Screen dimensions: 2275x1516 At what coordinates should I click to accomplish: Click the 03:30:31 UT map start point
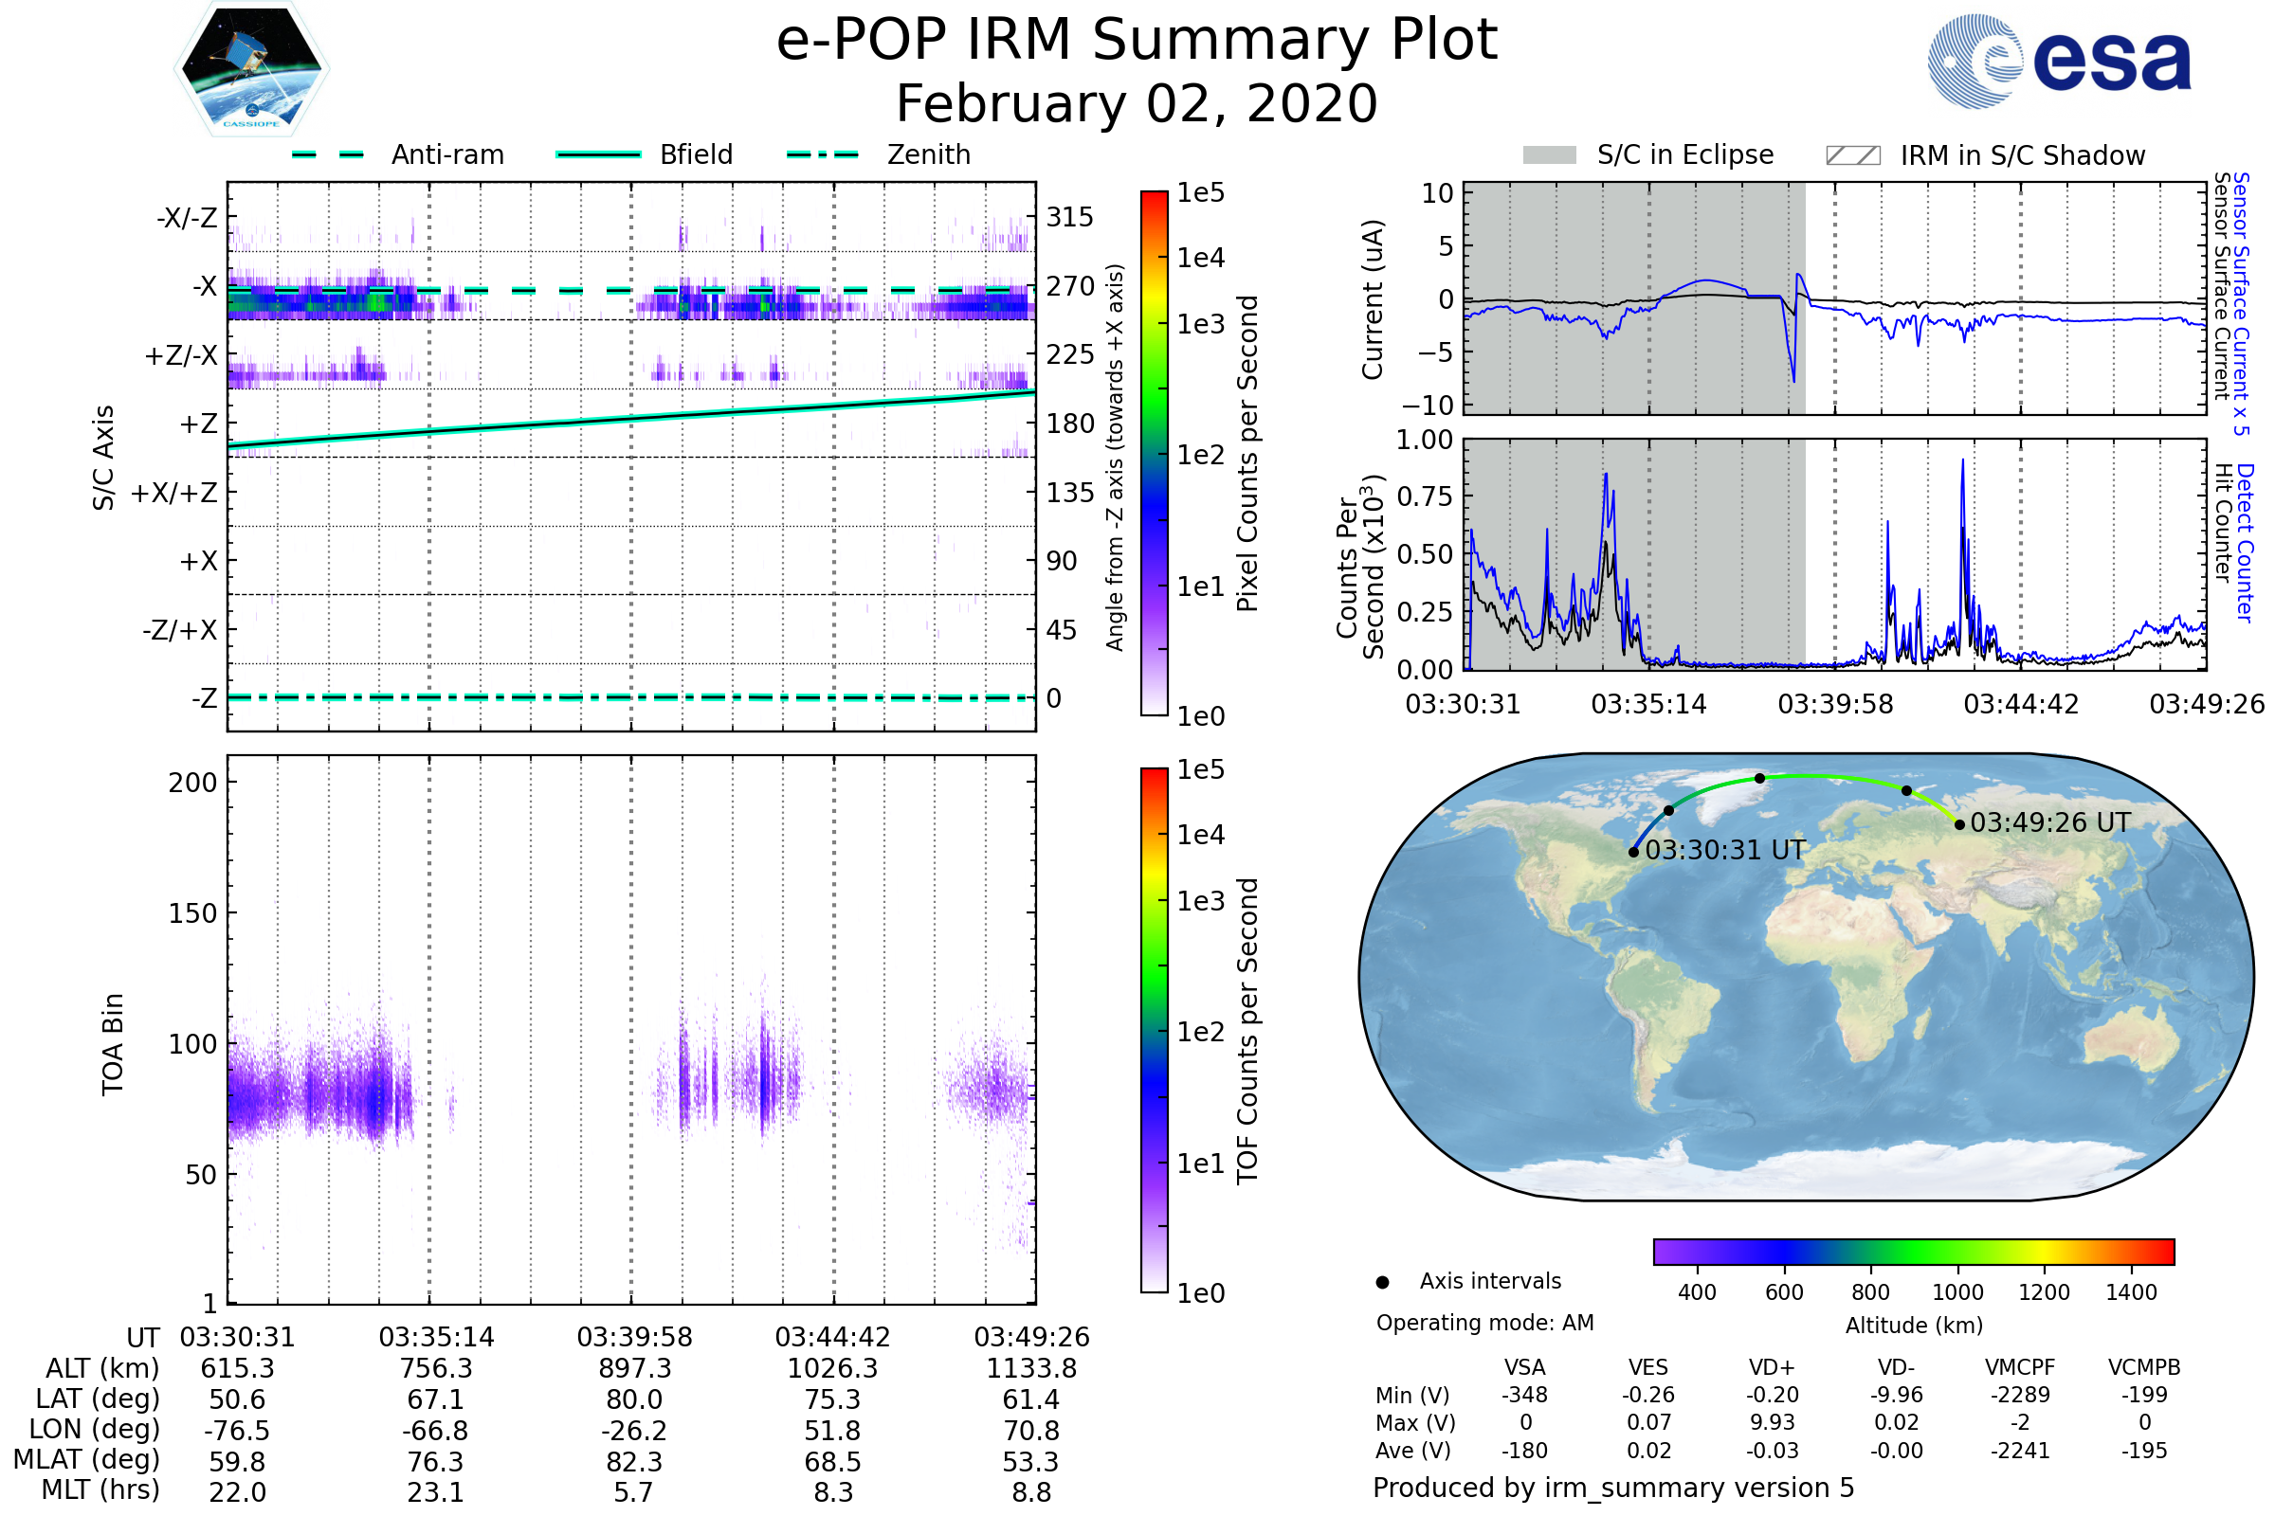coord(1633,852)
